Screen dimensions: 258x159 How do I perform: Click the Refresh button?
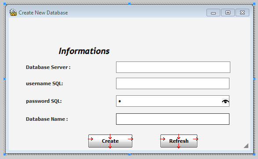(x=179, y=141)
